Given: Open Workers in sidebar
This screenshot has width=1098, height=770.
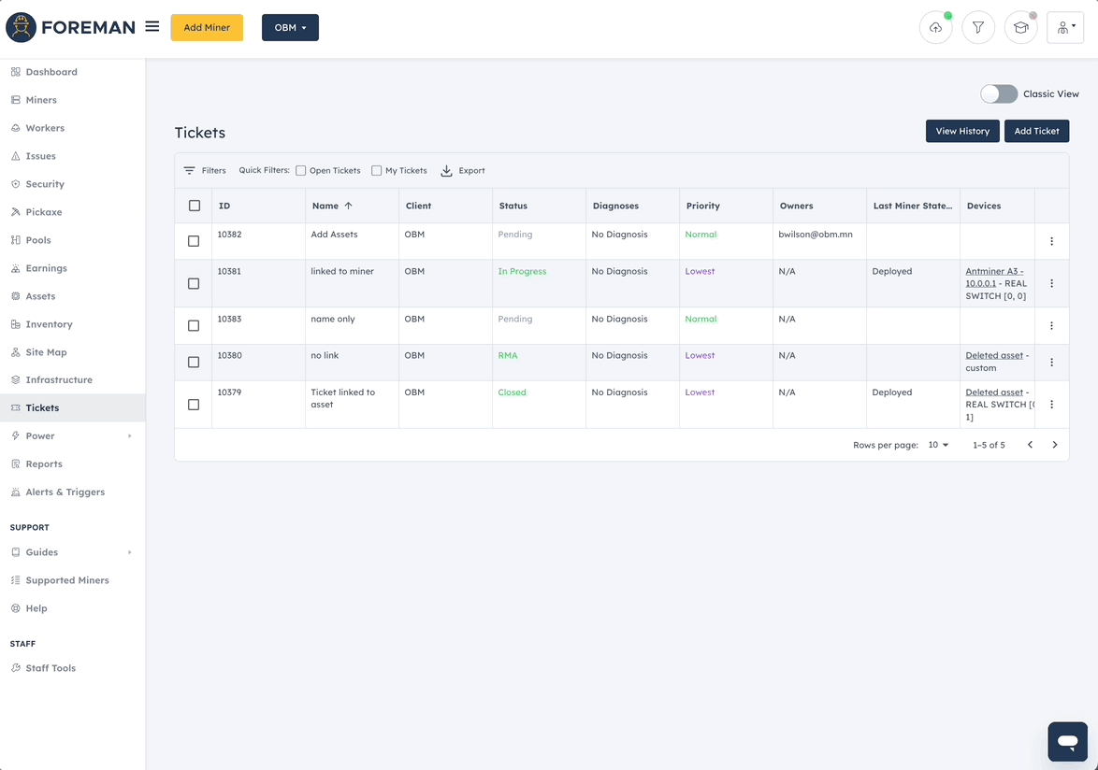Looking at the screenshot, I should click(x=72, y=128).
